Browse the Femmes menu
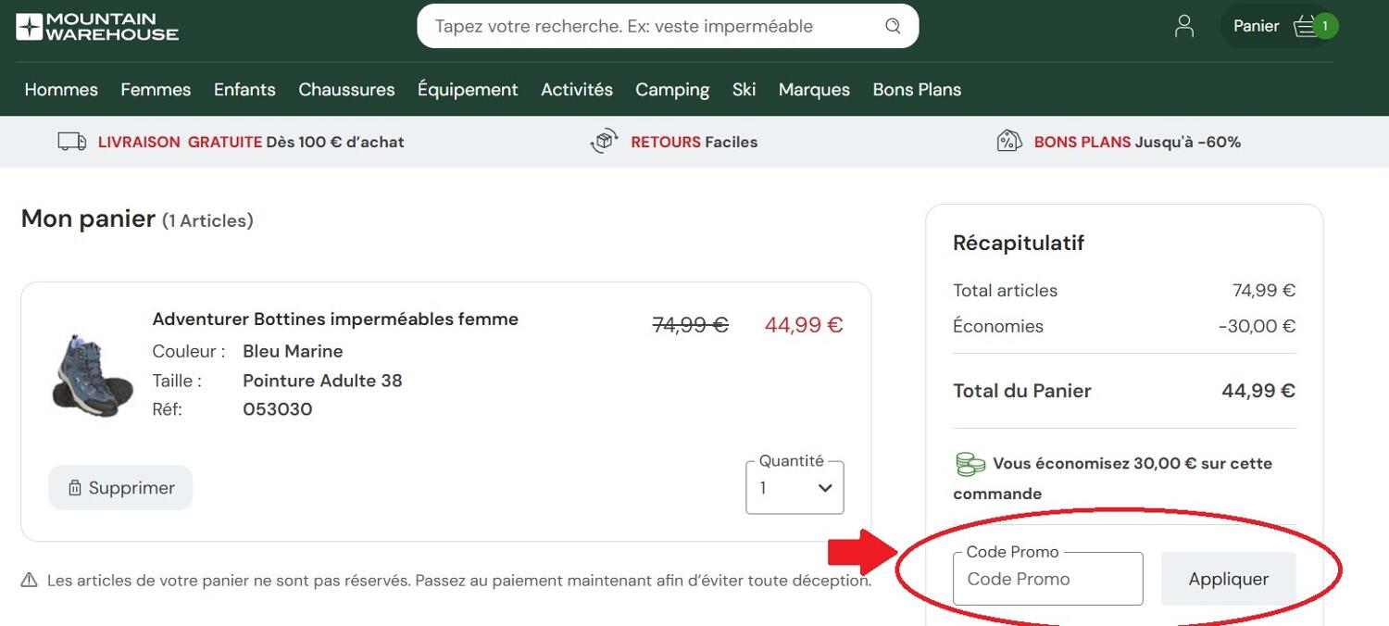Viewport: 1389px width, 626px height. (155, 89)
